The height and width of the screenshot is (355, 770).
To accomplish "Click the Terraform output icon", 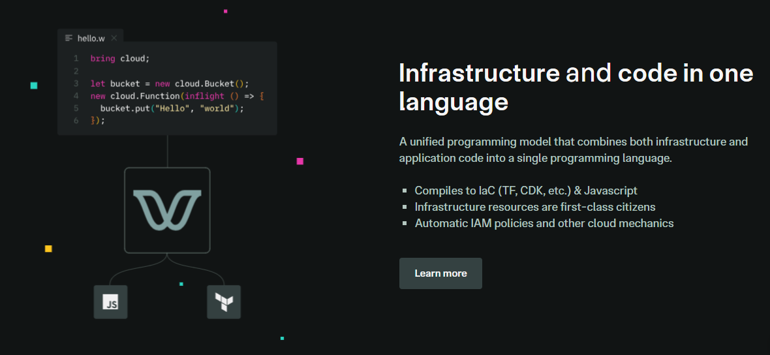I will coord(224,302).
